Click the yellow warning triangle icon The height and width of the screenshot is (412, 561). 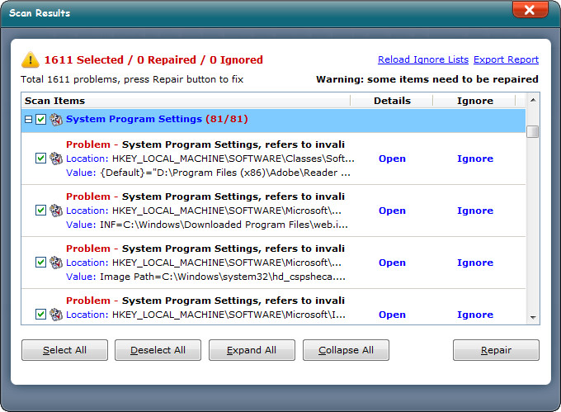31,59
